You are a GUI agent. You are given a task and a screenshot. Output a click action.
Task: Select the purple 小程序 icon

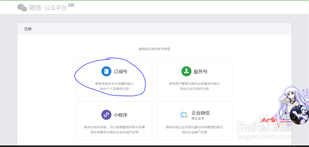click(x=106, y=115)
